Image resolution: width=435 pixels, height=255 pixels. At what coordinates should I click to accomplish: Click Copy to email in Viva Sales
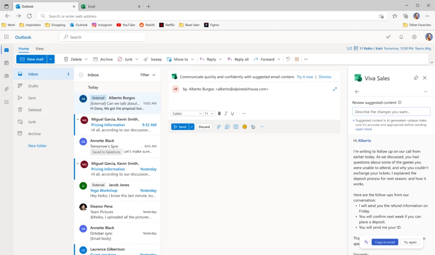click(x=384, y=242)
